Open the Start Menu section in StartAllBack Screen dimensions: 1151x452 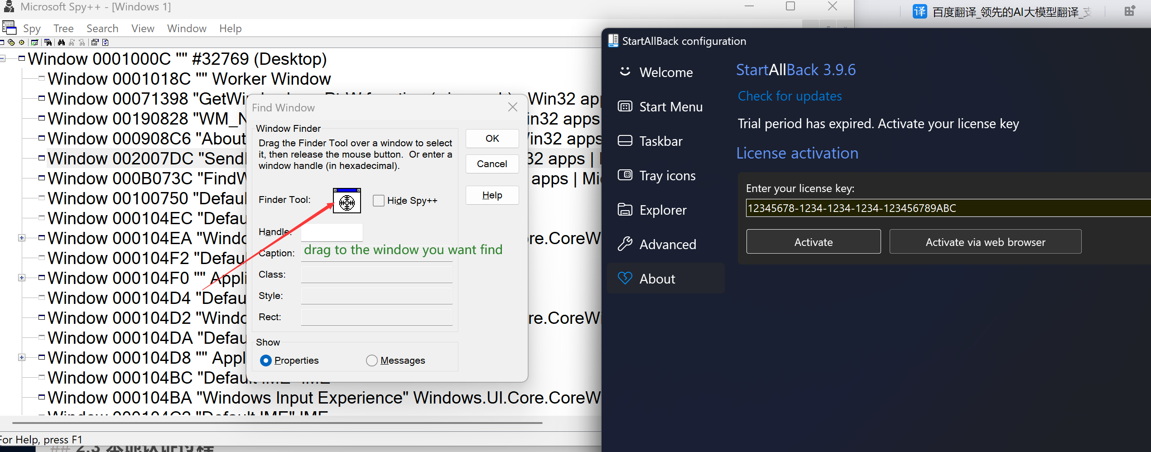tap(665, 106)
